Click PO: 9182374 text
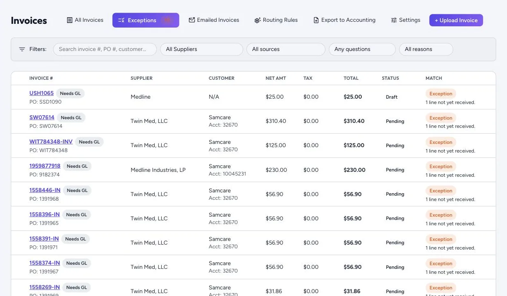 click(x=44, y=175)
